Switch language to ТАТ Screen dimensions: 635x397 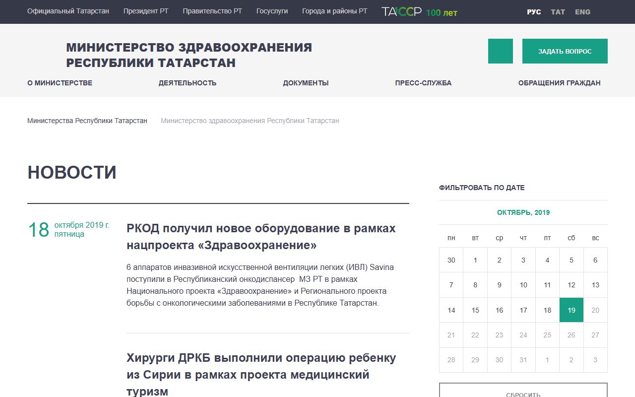[x=558, y=12]
